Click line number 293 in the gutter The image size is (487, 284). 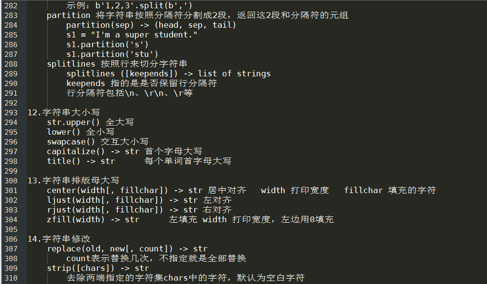[11, 112]
